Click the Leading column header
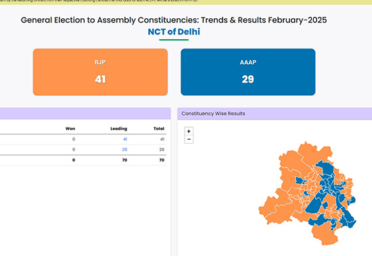Viewport: 372px width, 256px height. tap(118, 128)
